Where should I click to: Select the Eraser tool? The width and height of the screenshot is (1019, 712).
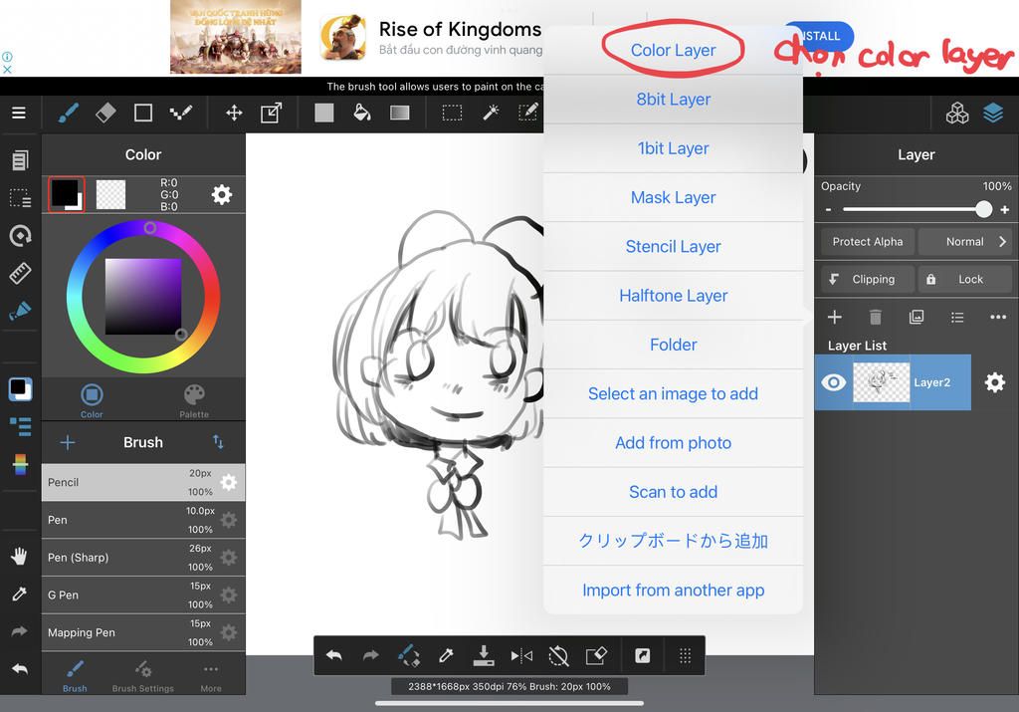tap(105, 114)
